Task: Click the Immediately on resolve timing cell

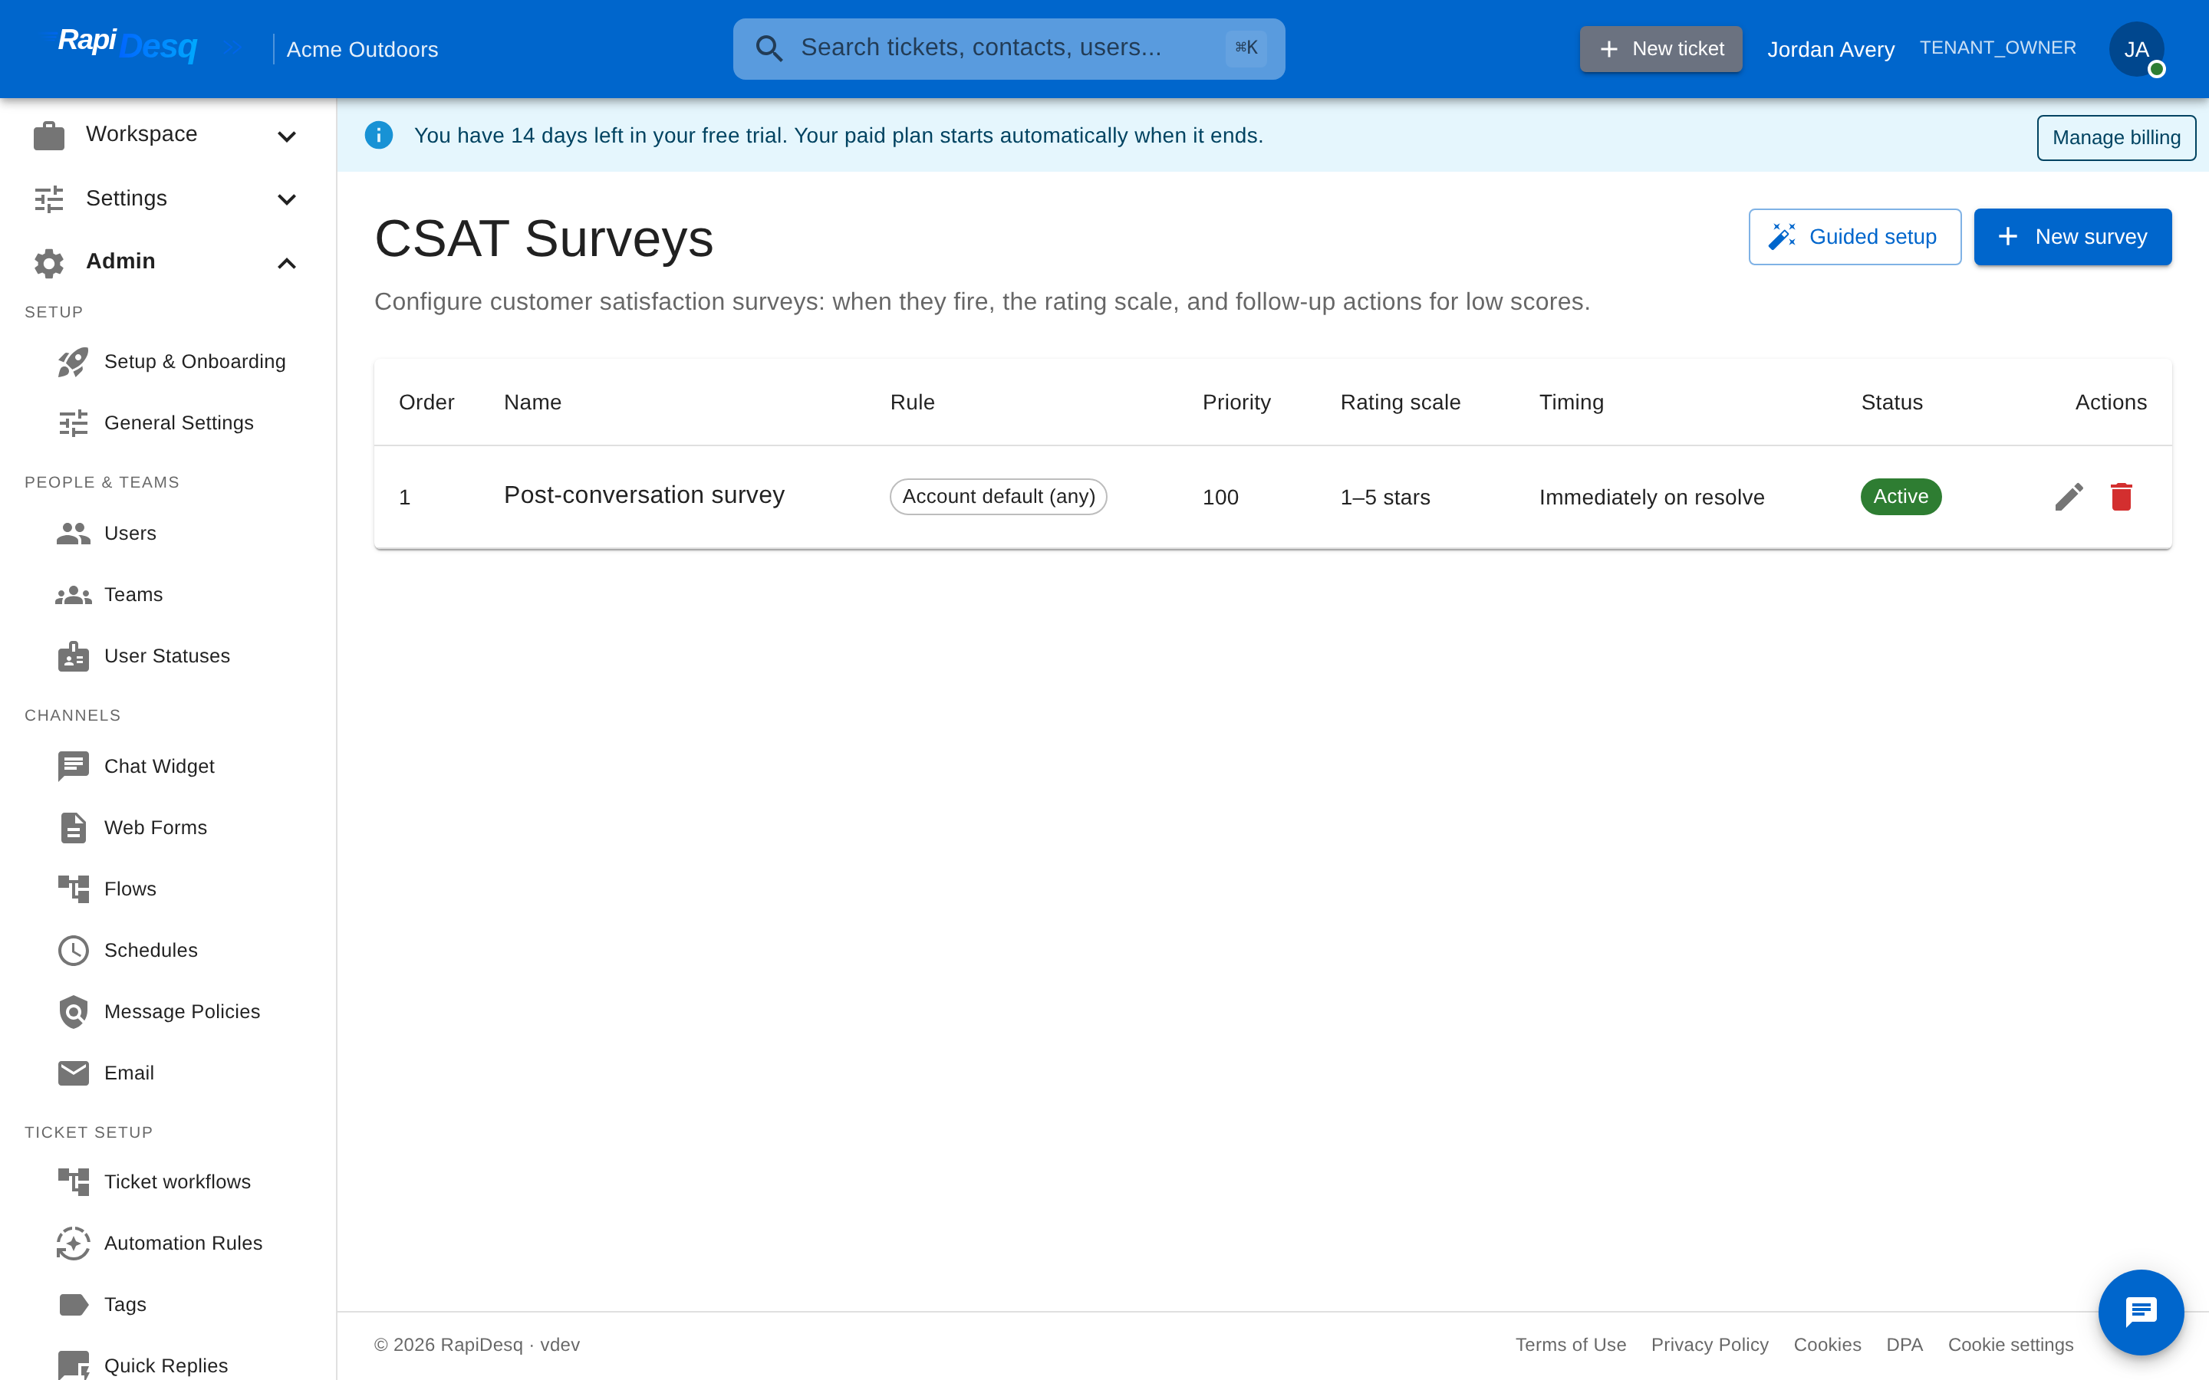Action: [x=1651, y=498]
